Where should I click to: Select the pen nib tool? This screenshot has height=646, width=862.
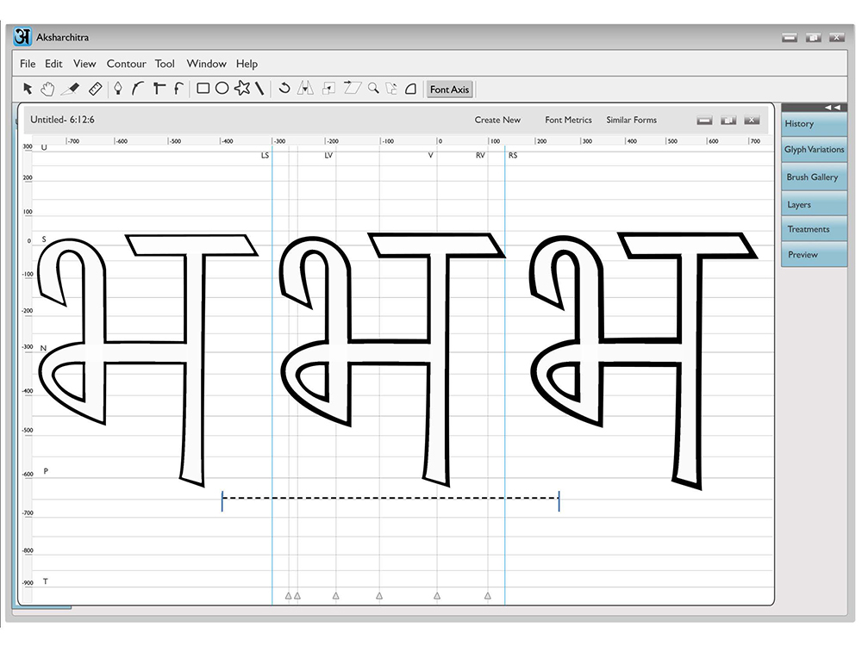point(117,89)
